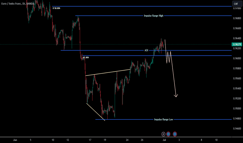The height and width of the screenshot is (143, 243).
Task: Click the 'Impulse Range Low' line label
Action: pyautogui.click(x=164, y=119)
